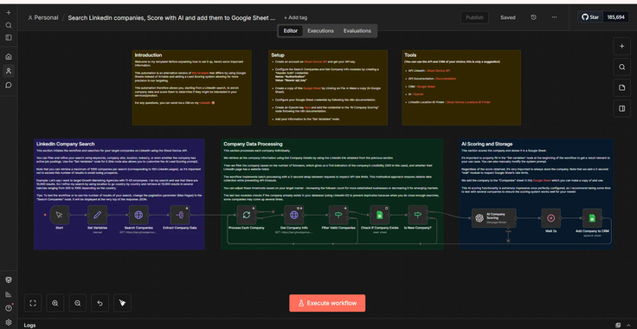Switch to the Executions tab
This screenshot has width=637, height=329.
320,31
